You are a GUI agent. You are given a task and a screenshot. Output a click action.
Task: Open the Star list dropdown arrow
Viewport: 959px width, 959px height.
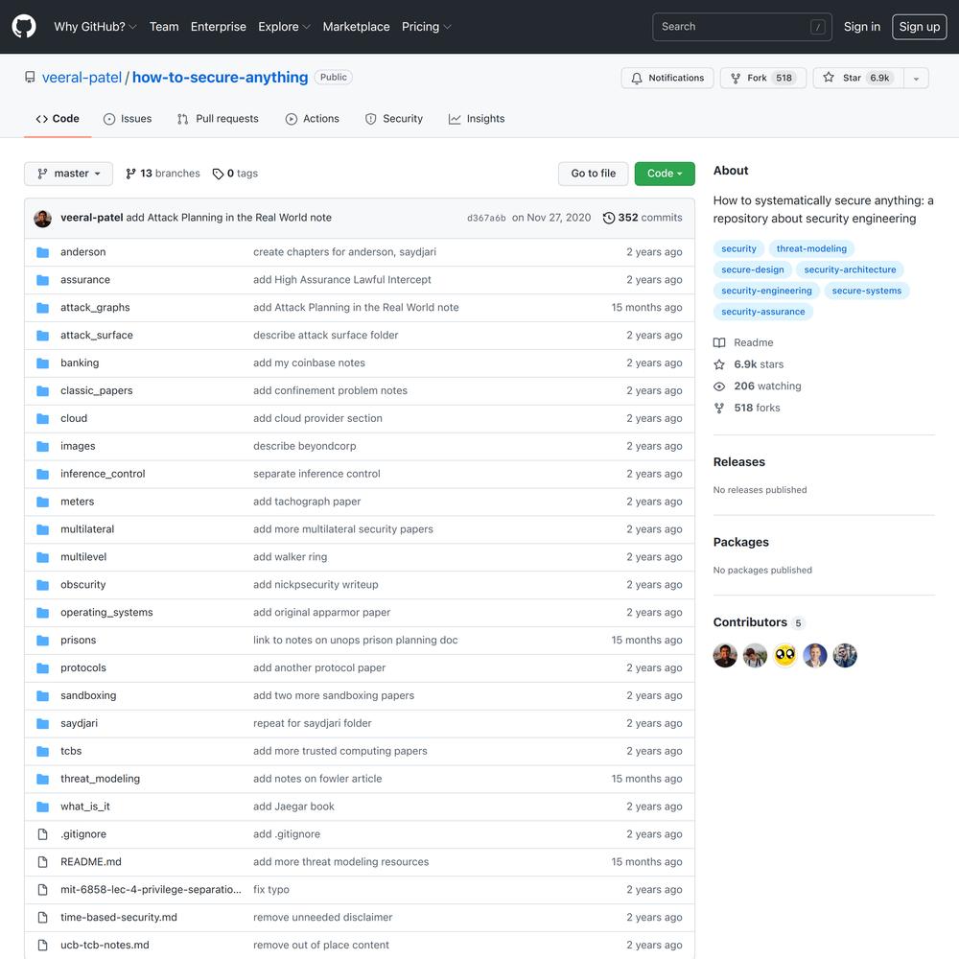coord(916,79)
